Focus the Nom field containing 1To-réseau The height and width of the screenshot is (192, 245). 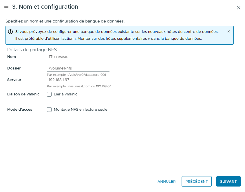tap(78, 57)
